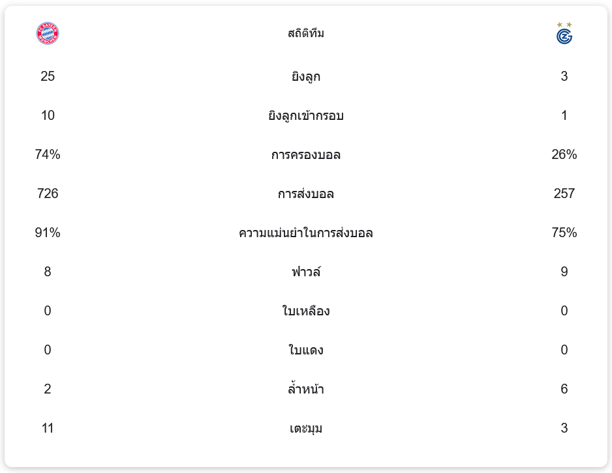Click the การครองบอล possession label
612x473 pixels.
tap(306, 155)
